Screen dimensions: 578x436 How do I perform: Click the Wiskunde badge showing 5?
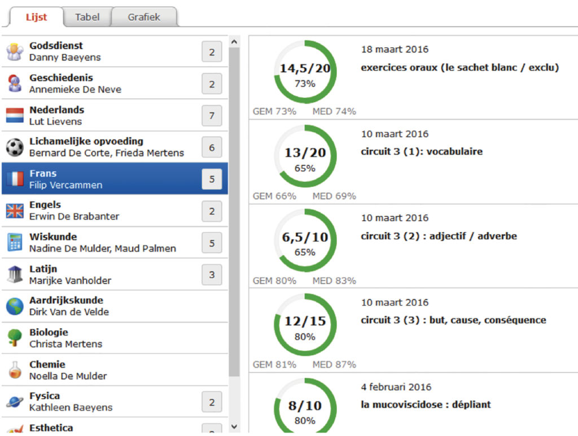(x=212, y=243)
